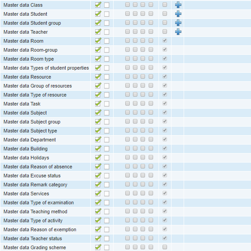This screenshot has height=251, width=251.
Task: Click green checkmark icon for Grading scheme row
Action: pos(98,247)
